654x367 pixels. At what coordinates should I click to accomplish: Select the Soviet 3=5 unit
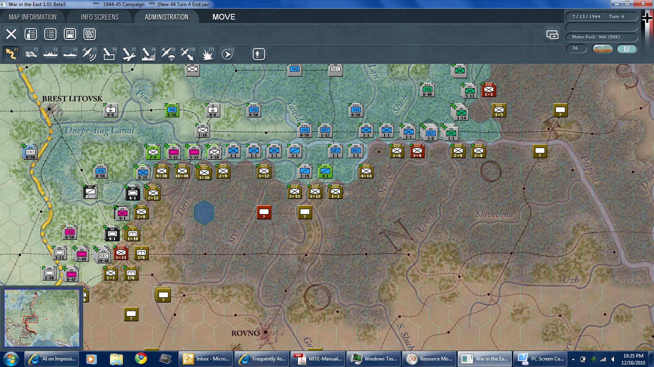[499, 111]
